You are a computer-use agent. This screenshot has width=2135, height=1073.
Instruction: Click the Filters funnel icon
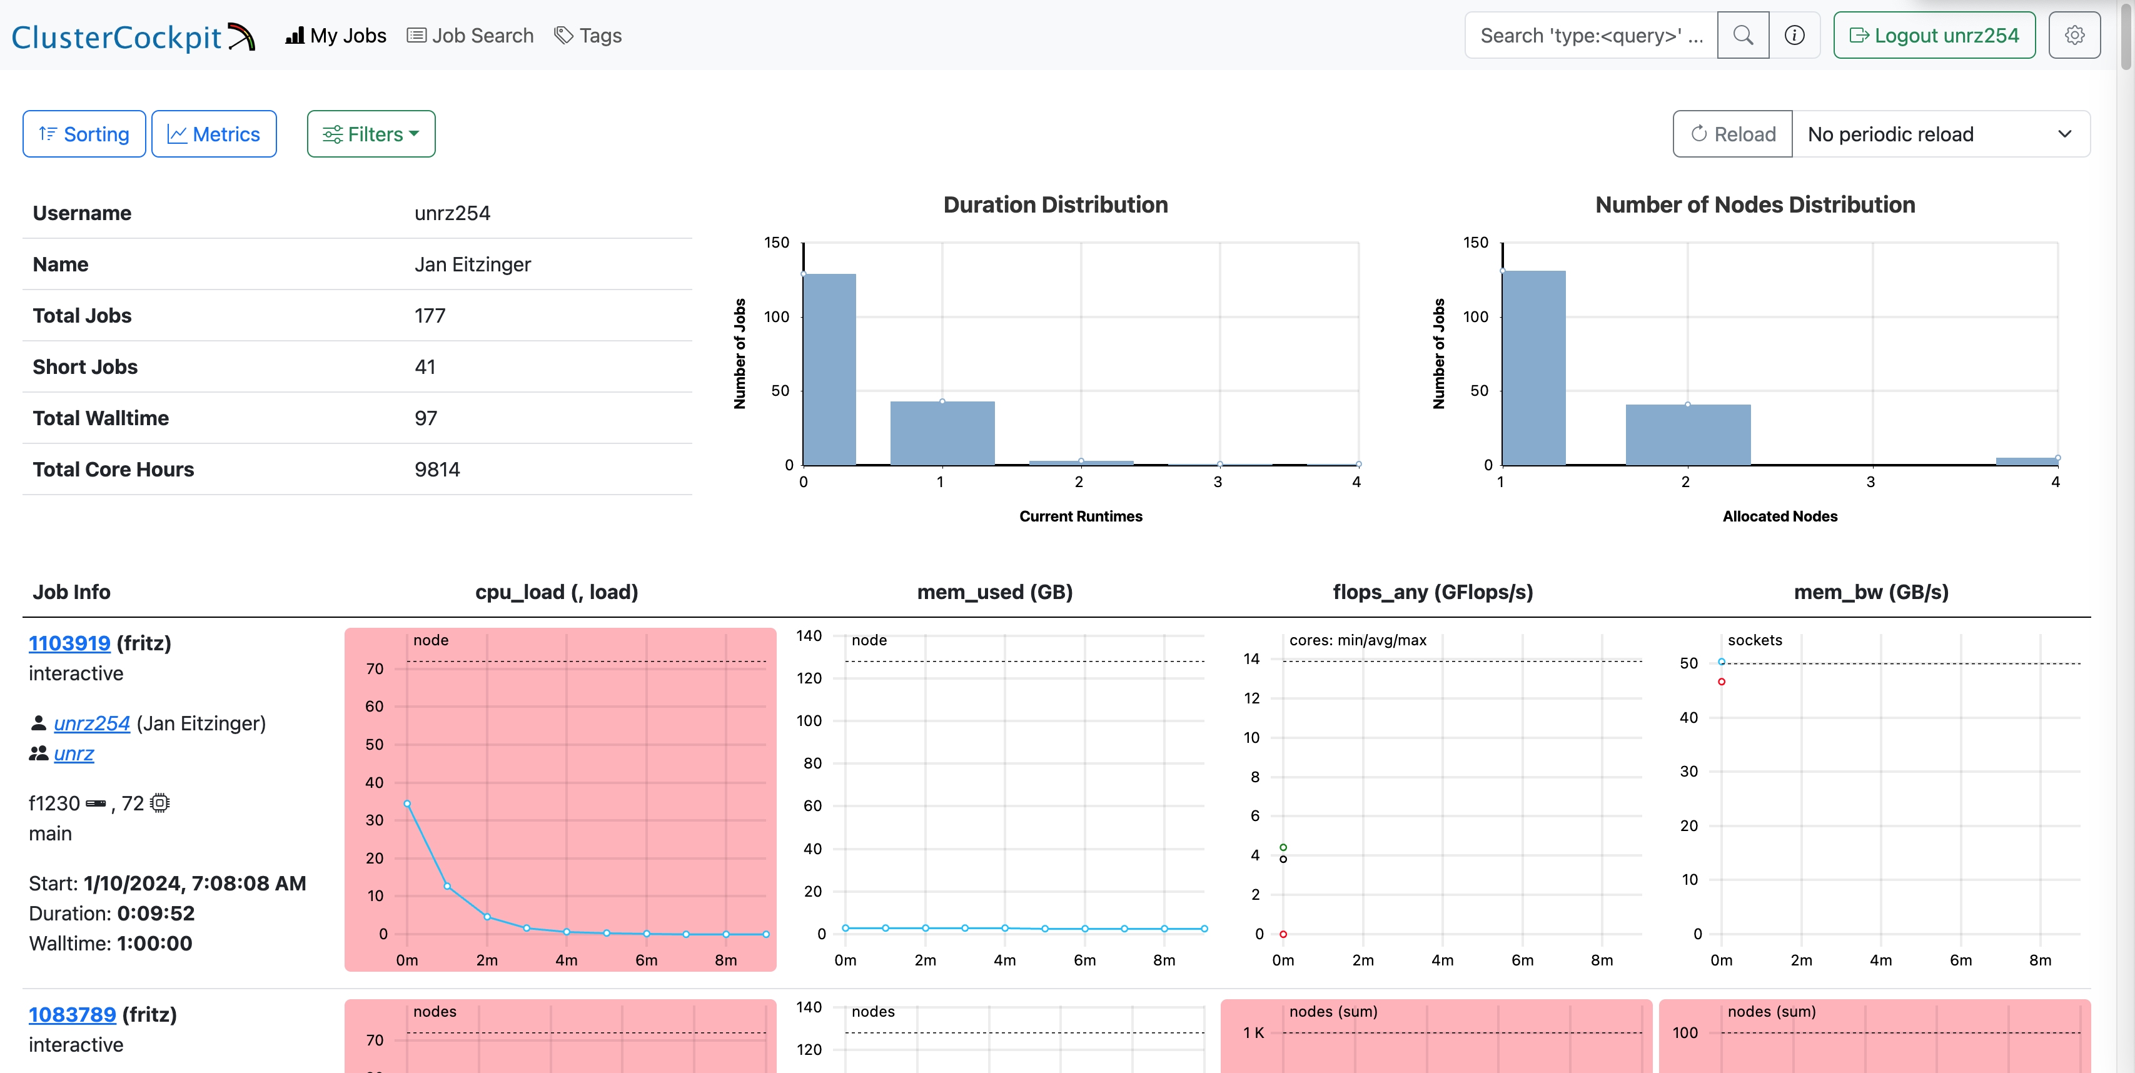[x=333, y=133]
